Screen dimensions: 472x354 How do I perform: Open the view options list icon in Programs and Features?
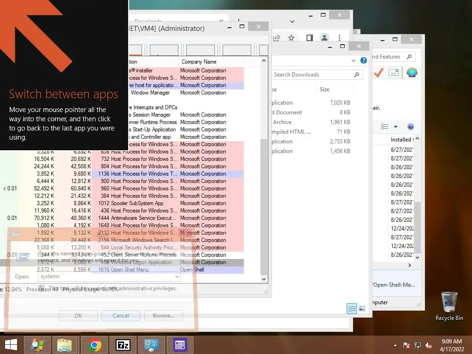point(385,127)
